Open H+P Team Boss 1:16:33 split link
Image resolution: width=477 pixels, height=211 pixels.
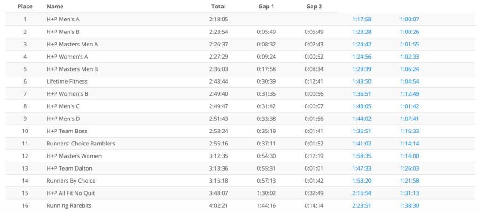point(409,131)
